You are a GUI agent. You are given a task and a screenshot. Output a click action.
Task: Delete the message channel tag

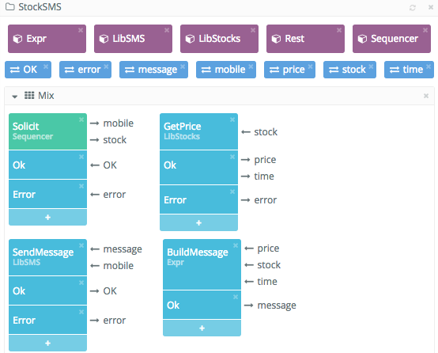[183, 66]
